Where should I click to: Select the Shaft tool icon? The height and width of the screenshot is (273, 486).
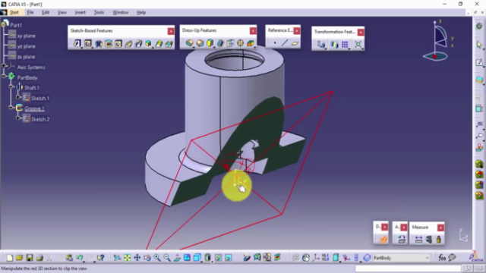(99, 43)
